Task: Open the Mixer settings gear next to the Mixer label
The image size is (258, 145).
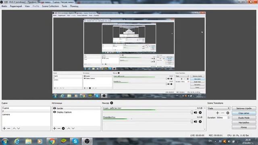Action: (x=112, y=103)
